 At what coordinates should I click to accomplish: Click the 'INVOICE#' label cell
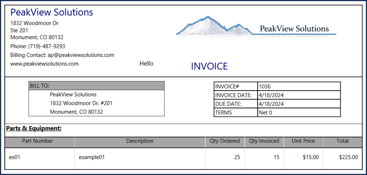click(236, 86)
